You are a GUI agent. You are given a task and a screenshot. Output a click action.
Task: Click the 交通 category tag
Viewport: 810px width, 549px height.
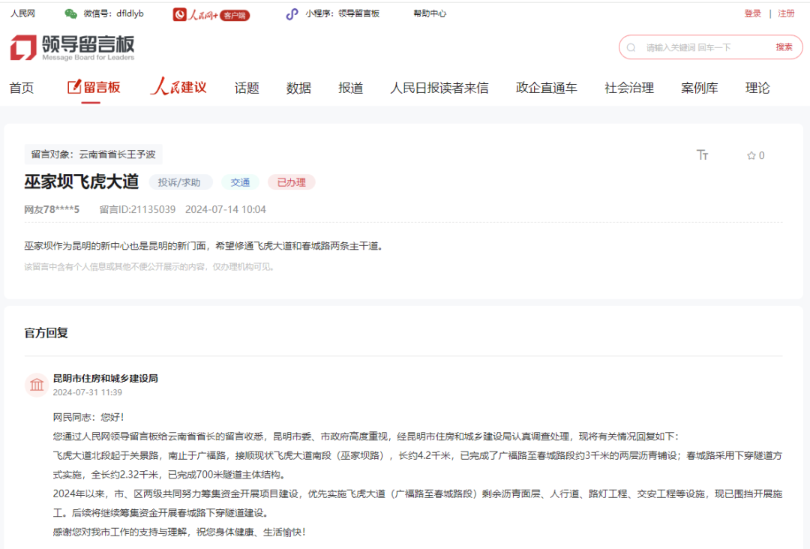click(x=240, y=182)
